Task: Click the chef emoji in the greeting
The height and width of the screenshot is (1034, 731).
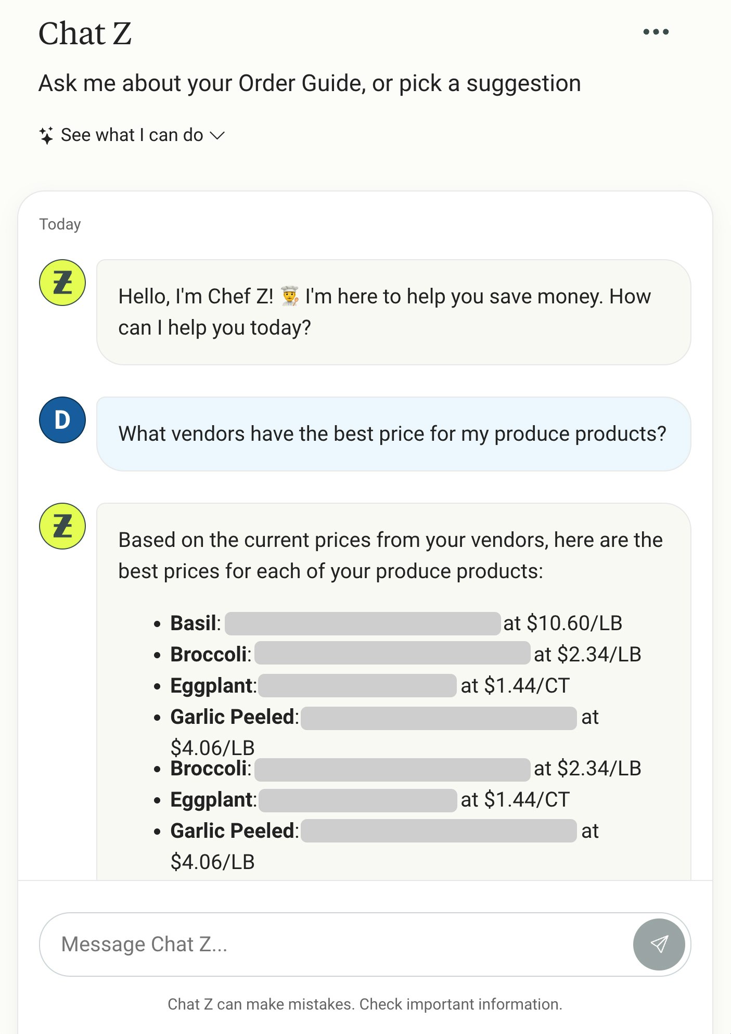Action: click(290, 296)
